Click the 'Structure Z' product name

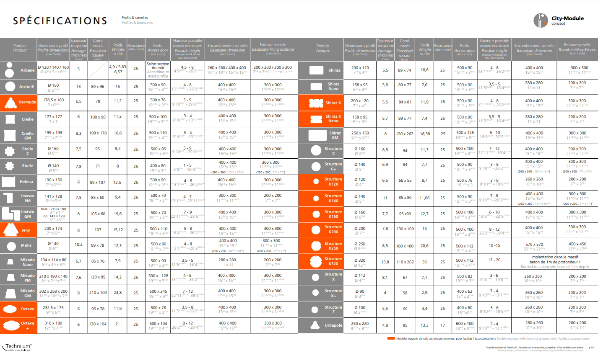click(x=333, y=309)
